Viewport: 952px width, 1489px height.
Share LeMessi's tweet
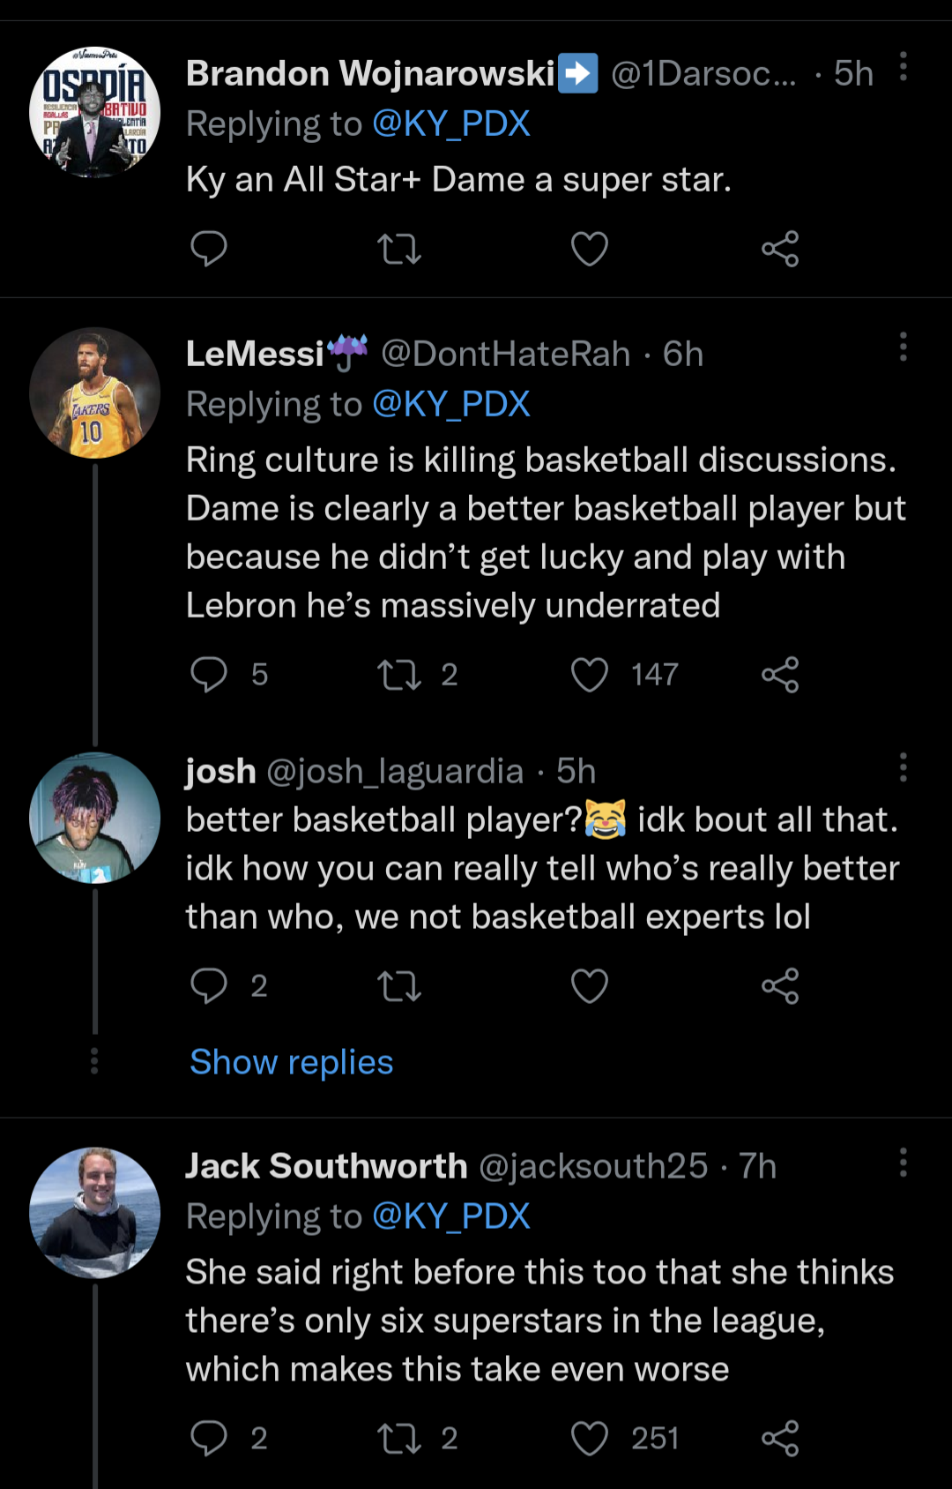(x=779, y=675)
